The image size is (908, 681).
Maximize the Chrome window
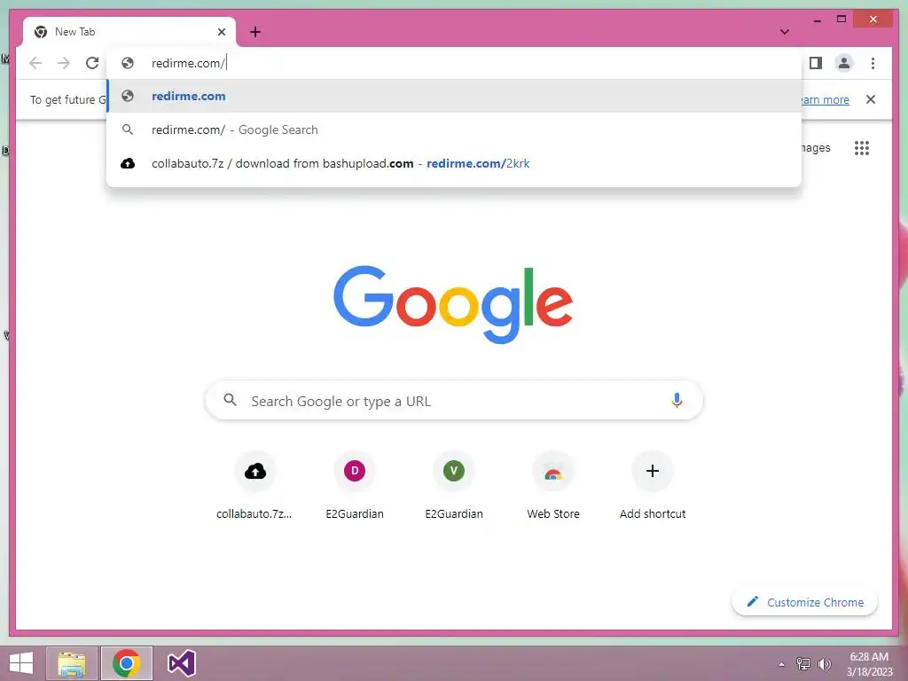tap(841, 20)
